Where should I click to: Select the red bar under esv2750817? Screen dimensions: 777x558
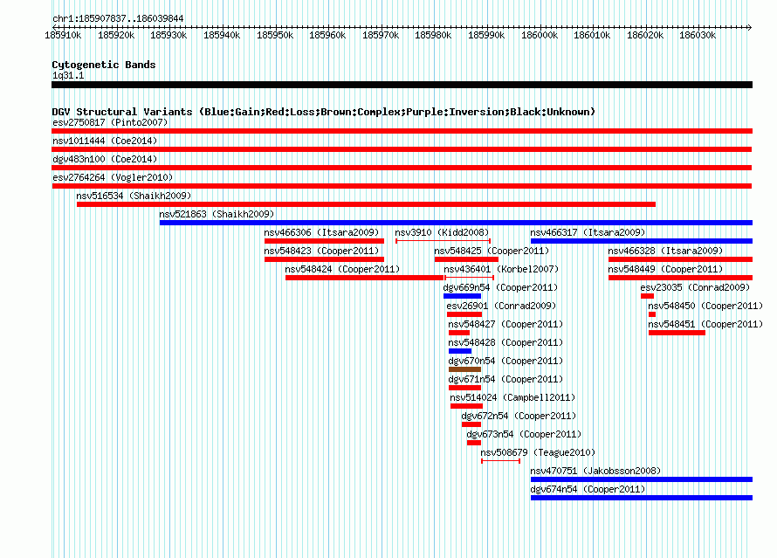click(402, 131)
